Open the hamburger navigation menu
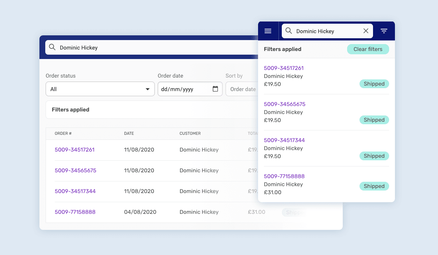The image size is (438, 255). pyautogui.click(x=268, y=31)
